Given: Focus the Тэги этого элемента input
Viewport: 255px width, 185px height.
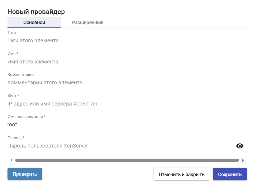Looking at the screenshot, I should coord(126,41).
